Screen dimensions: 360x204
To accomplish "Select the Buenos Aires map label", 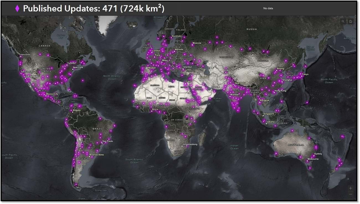I will click(x=97, y=155).
